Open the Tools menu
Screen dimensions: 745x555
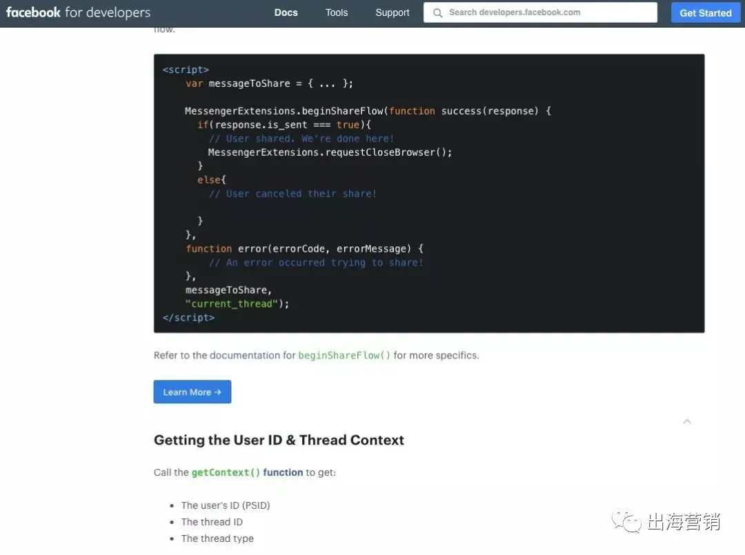[x=337, y=13]
